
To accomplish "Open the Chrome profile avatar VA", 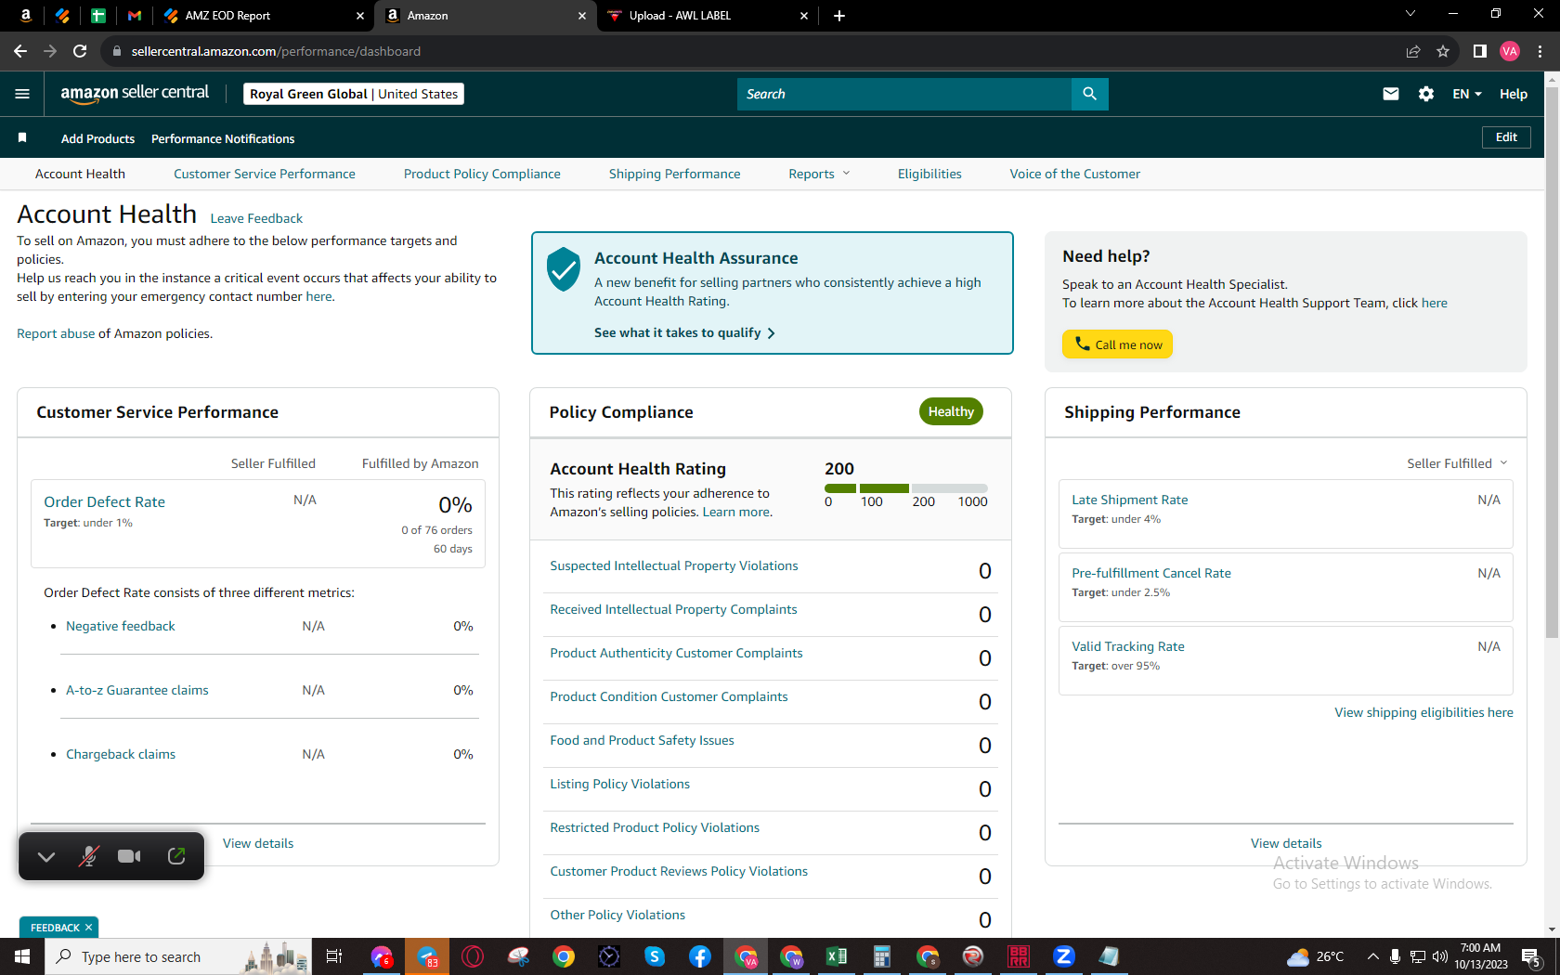I will click(x=1510, y=51).
